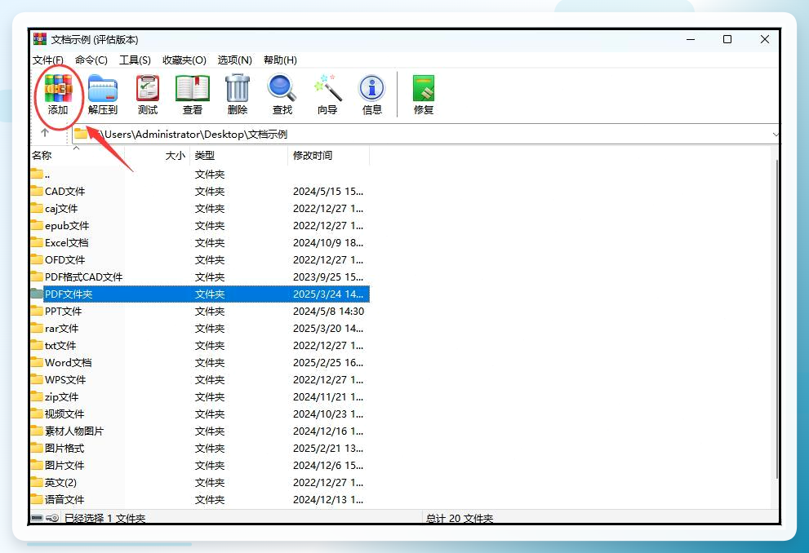Open the 文件(F) menu

tap(48, 60)
